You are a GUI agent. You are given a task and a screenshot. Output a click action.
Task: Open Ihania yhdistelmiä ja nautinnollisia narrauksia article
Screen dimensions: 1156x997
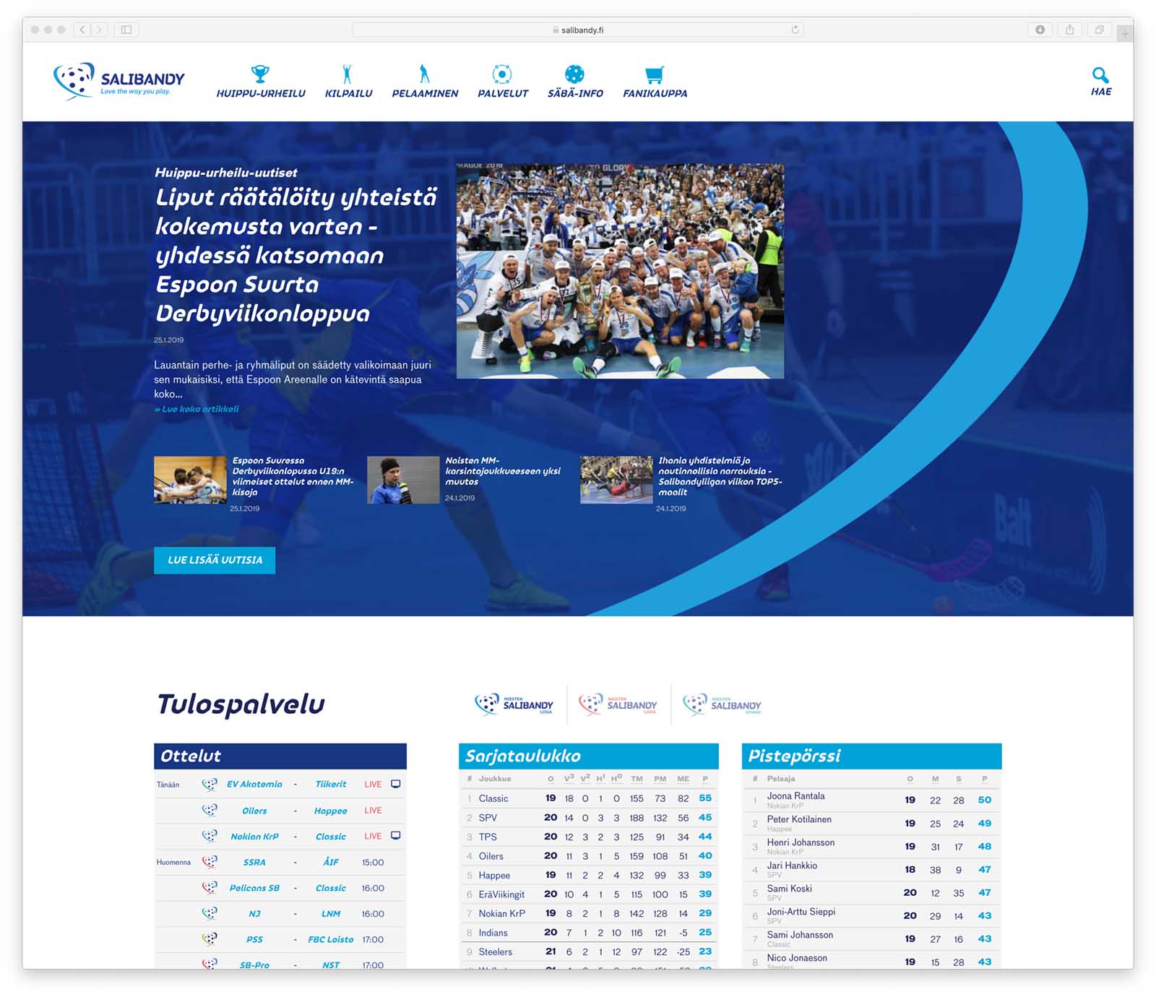720,476
